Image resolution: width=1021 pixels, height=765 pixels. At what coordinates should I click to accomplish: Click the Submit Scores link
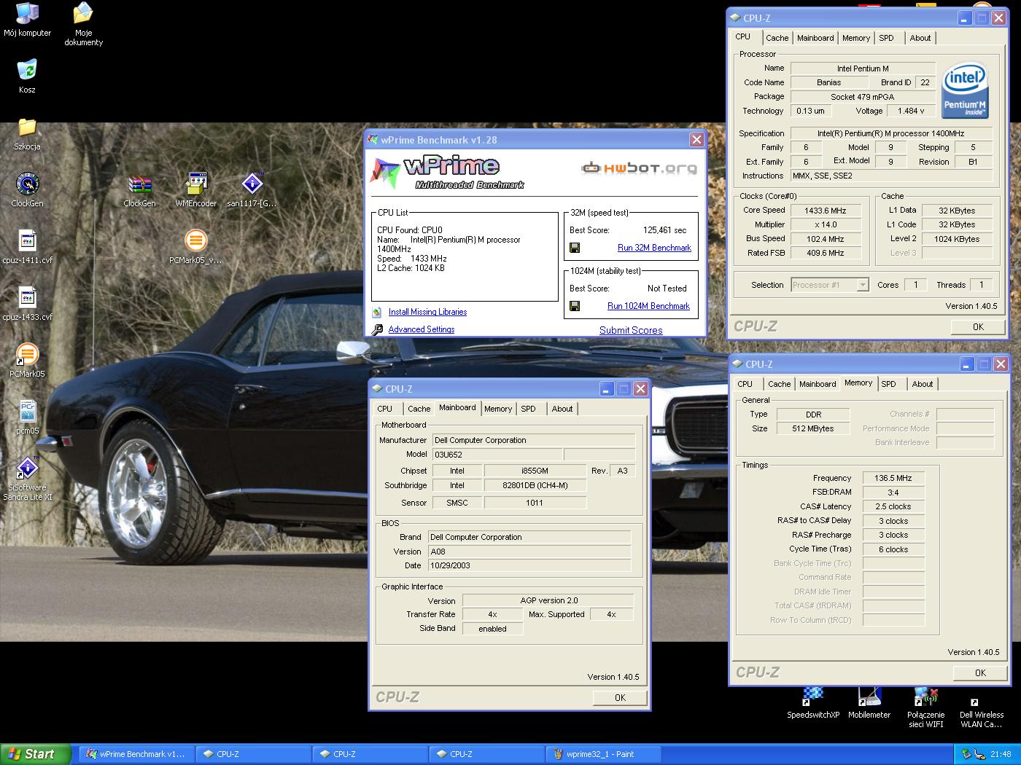pos(631,330)
